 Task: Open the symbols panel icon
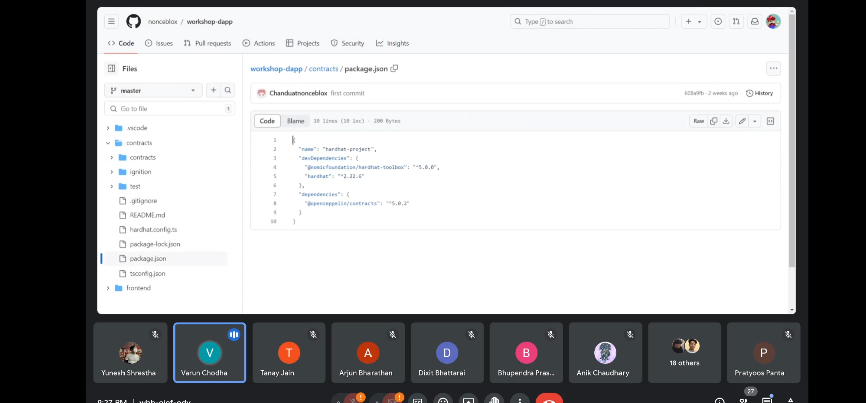tap(770, 121)
